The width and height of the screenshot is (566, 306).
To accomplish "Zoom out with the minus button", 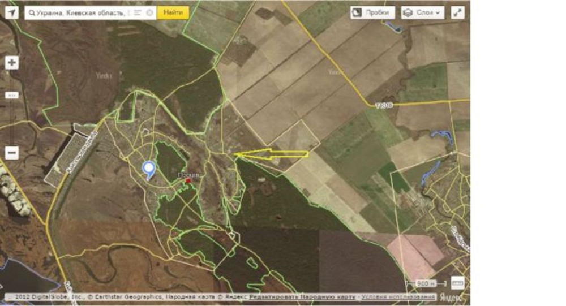I will (12, 153).
